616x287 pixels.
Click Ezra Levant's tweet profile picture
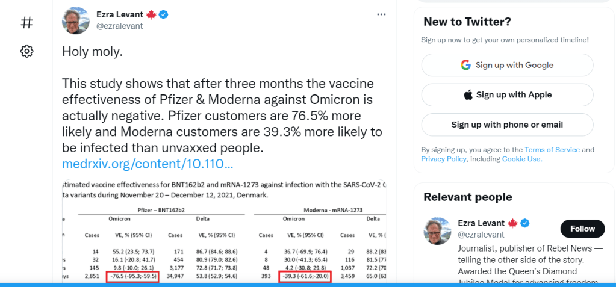click(76, 20)
